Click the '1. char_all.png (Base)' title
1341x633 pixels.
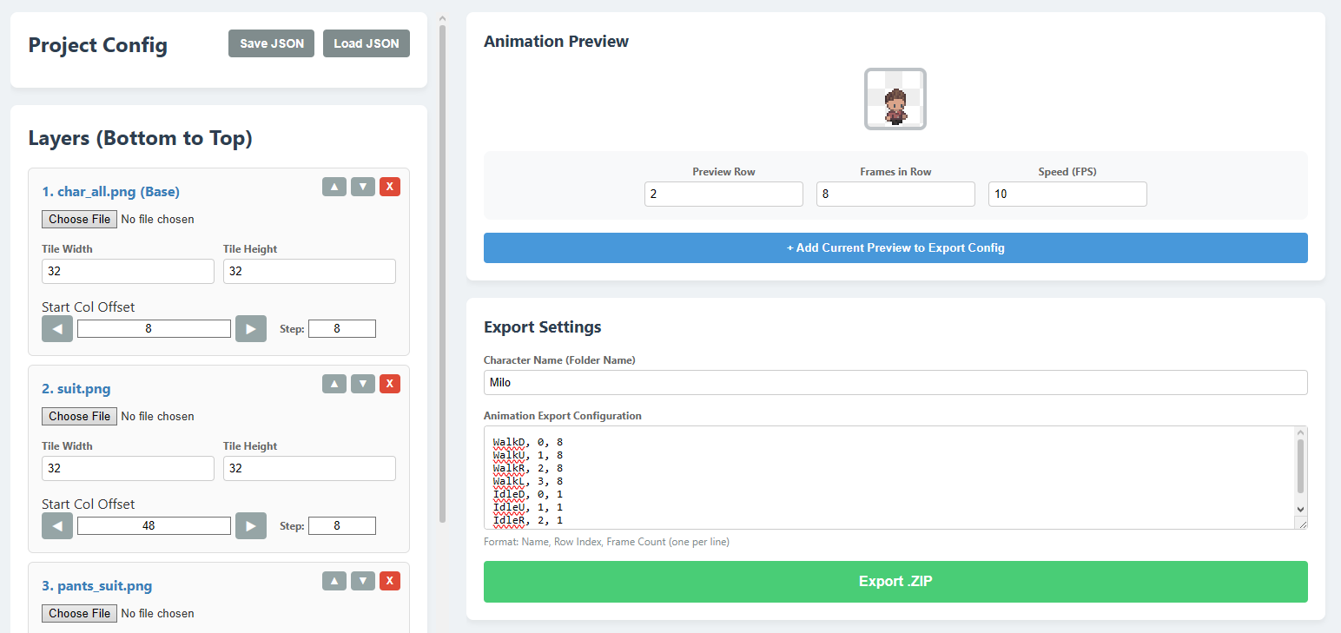(x=111, y=191)
